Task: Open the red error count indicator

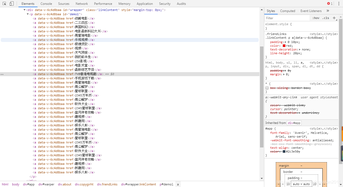Action: 330,4
